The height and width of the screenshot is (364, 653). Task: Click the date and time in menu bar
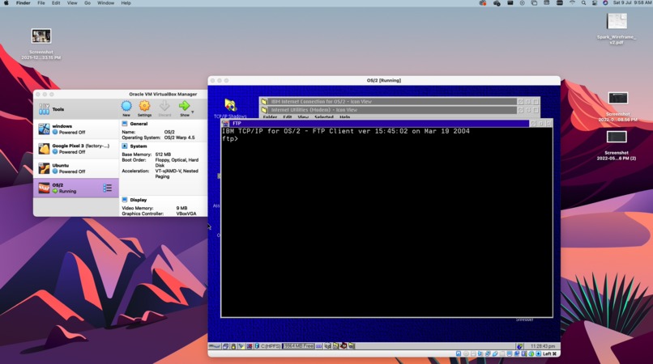pos(631,3)
